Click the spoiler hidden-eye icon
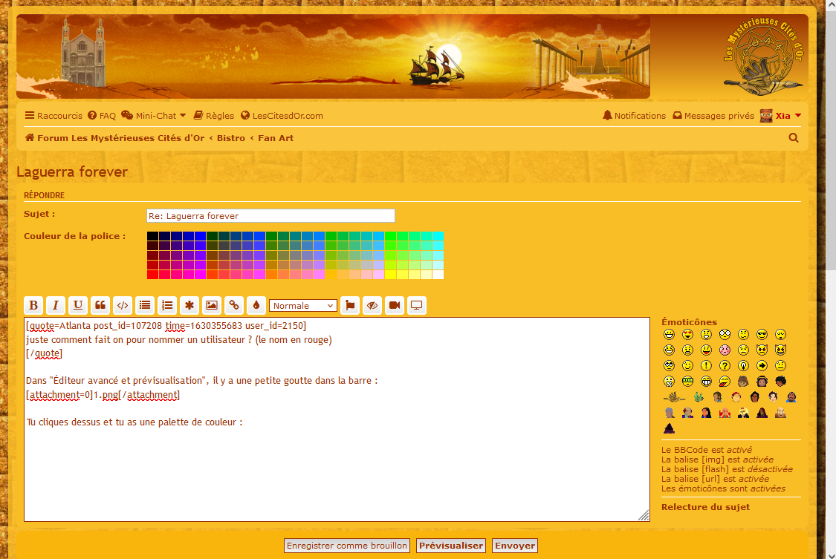Viewport: 836px width, 559px height. point(372,305)
